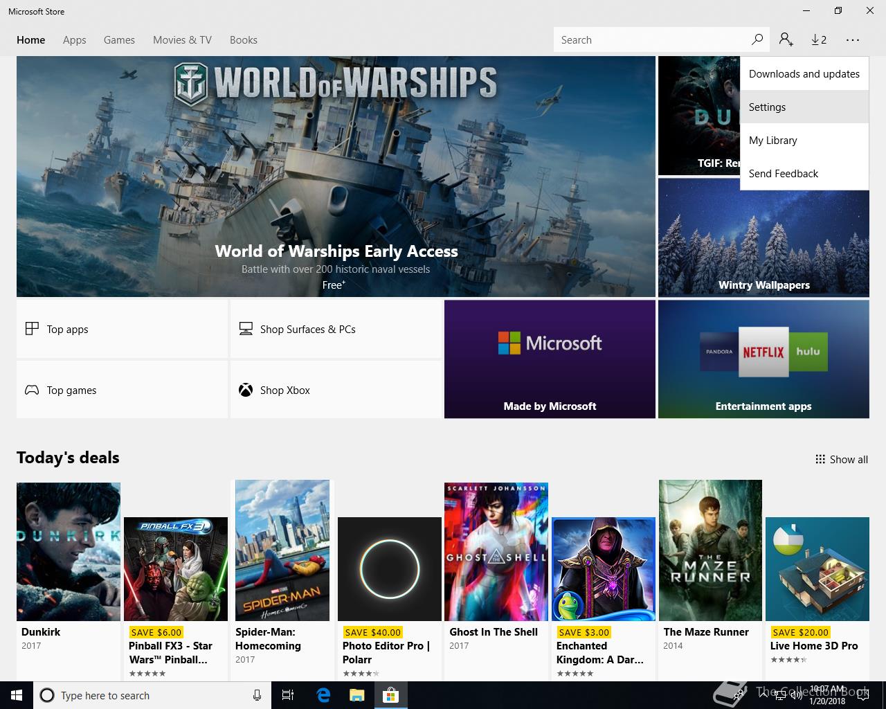Open the Spider-Man: Homecoming poster

282,550
